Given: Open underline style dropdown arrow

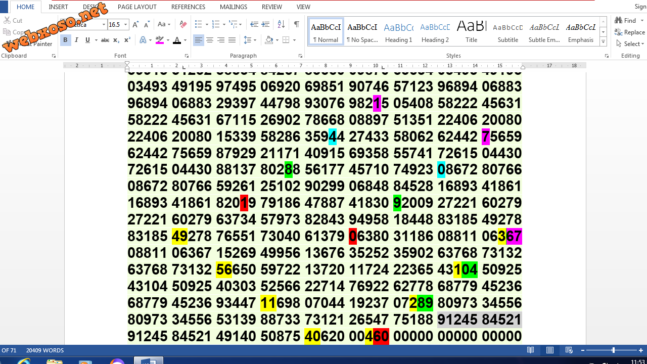Looking at the screenshot, I should [96, 40].
